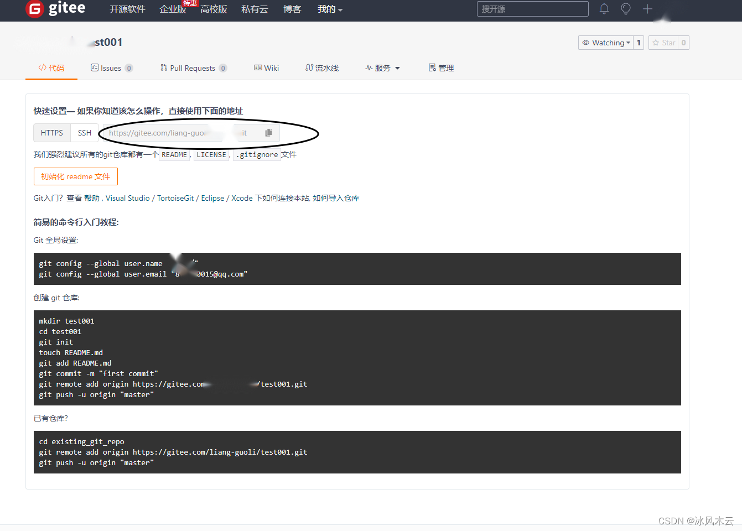Image resolution: width=742 pixels, height=531 pixels.
Task: Open 私有云 in the top navigation
Action: click(255, 9)
